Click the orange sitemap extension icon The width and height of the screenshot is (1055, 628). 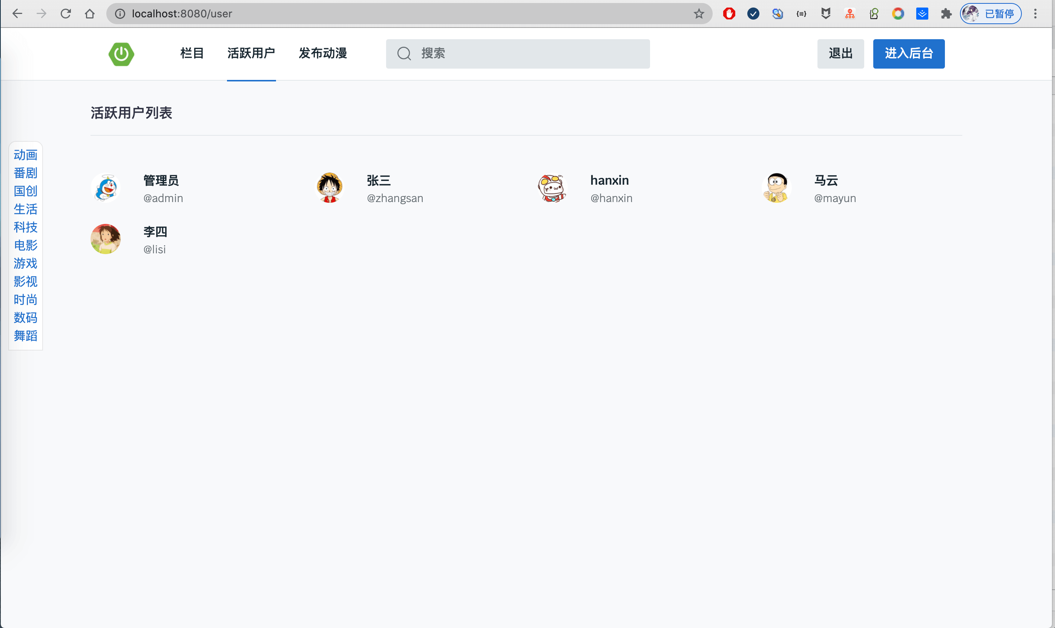coord(850,14)
